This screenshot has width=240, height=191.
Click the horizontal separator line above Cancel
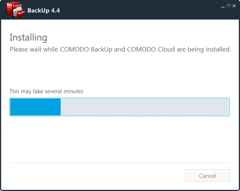pyautogui.click(x=120, y=163)
